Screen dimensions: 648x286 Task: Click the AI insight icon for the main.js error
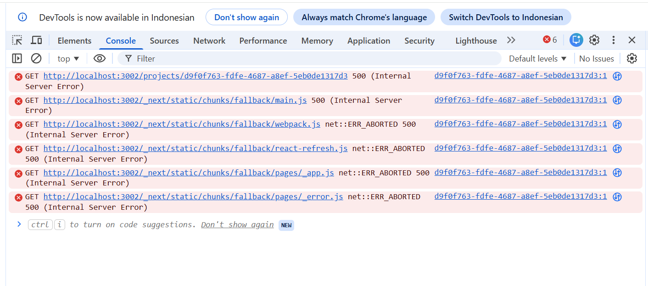[x=617, y=100]
